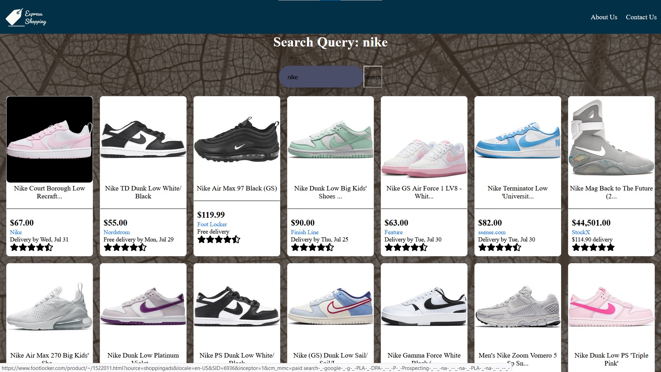Open the Nike PS Dunk Low White/Black image
Screen dimensions: 661x372
pos(237,307)
